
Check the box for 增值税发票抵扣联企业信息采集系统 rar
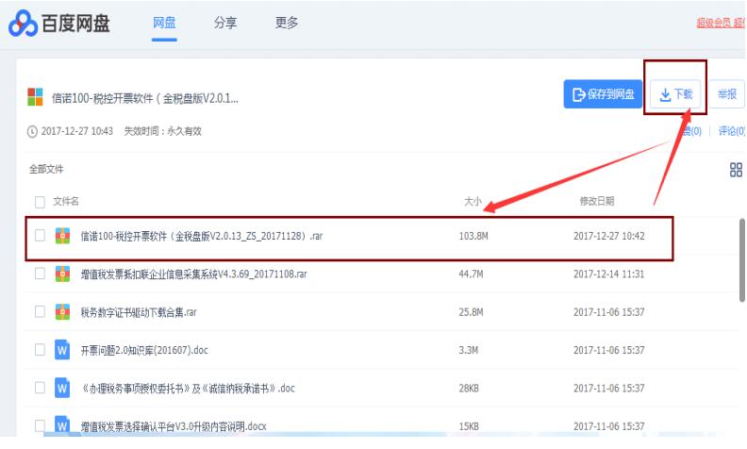click(x=40, y=274)
